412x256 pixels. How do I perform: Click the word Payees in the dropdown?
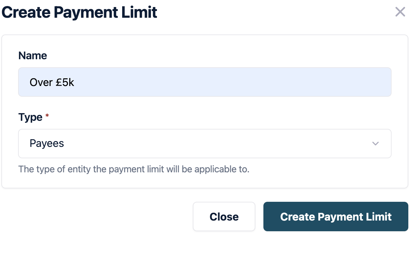47,144
